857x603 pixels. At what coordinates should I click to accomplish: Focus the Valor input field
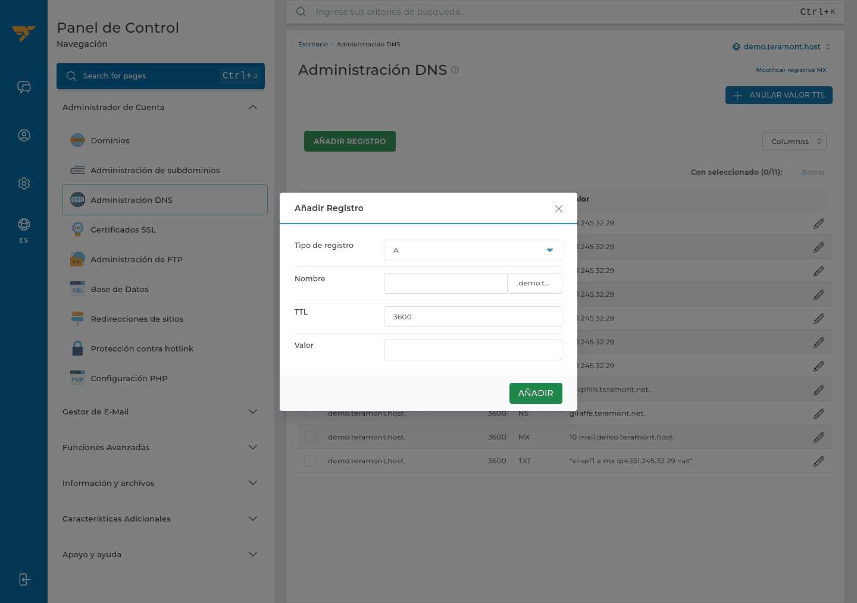point(473,350)
